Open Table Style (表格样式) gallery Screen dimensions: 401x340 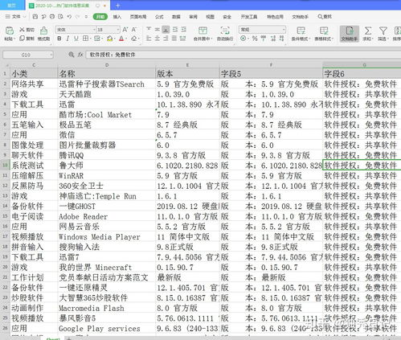pos(324,33)
